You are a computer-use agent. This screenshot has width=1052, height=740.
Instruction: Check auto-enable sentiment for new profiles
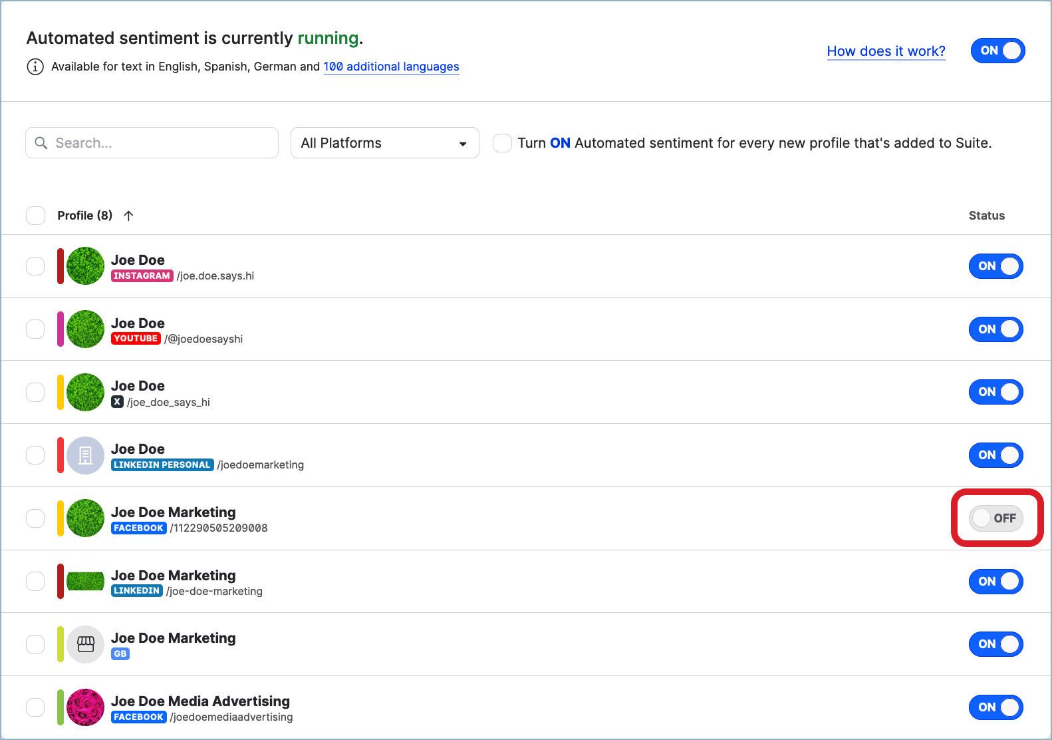[x=502, y=143]
